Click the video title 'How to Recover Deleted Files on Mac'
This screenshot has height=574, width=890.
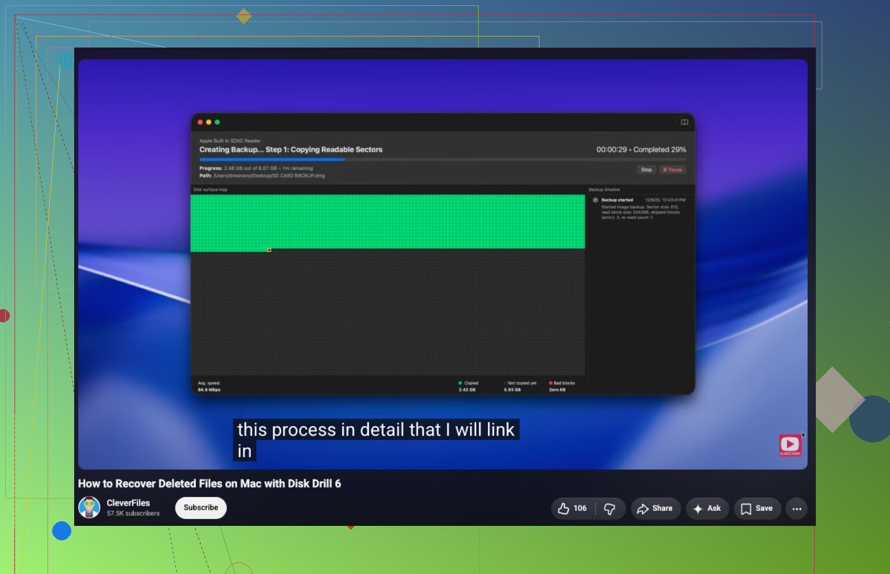209,484
